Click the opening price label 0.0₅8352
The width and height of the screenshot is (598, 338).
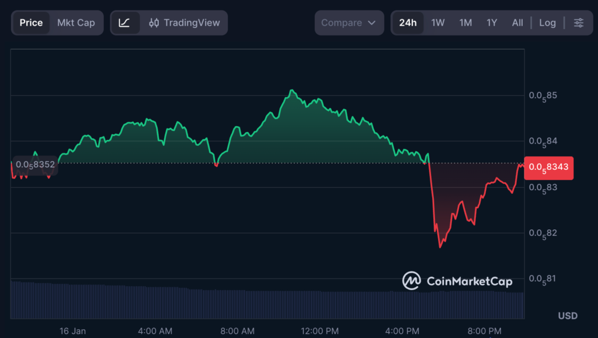[36, 165]
